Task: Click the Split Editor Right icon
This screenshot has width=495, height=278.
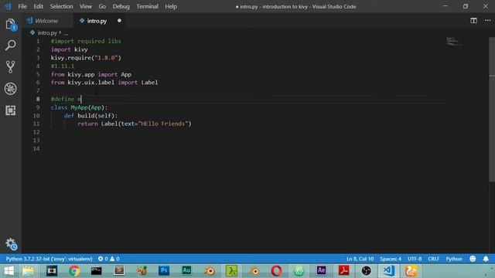Action: coord(473,21)
